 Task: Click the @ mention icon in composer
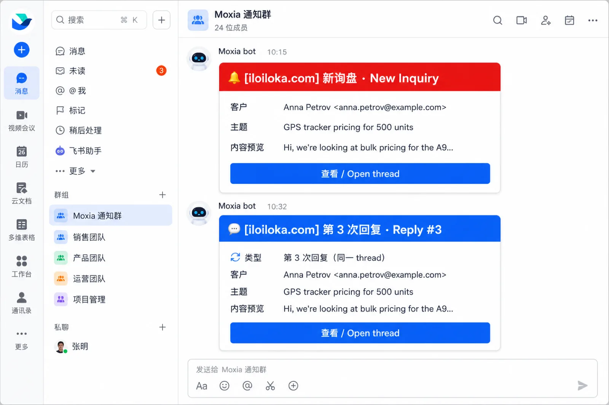pyautogui.click(x=247, y=386)
